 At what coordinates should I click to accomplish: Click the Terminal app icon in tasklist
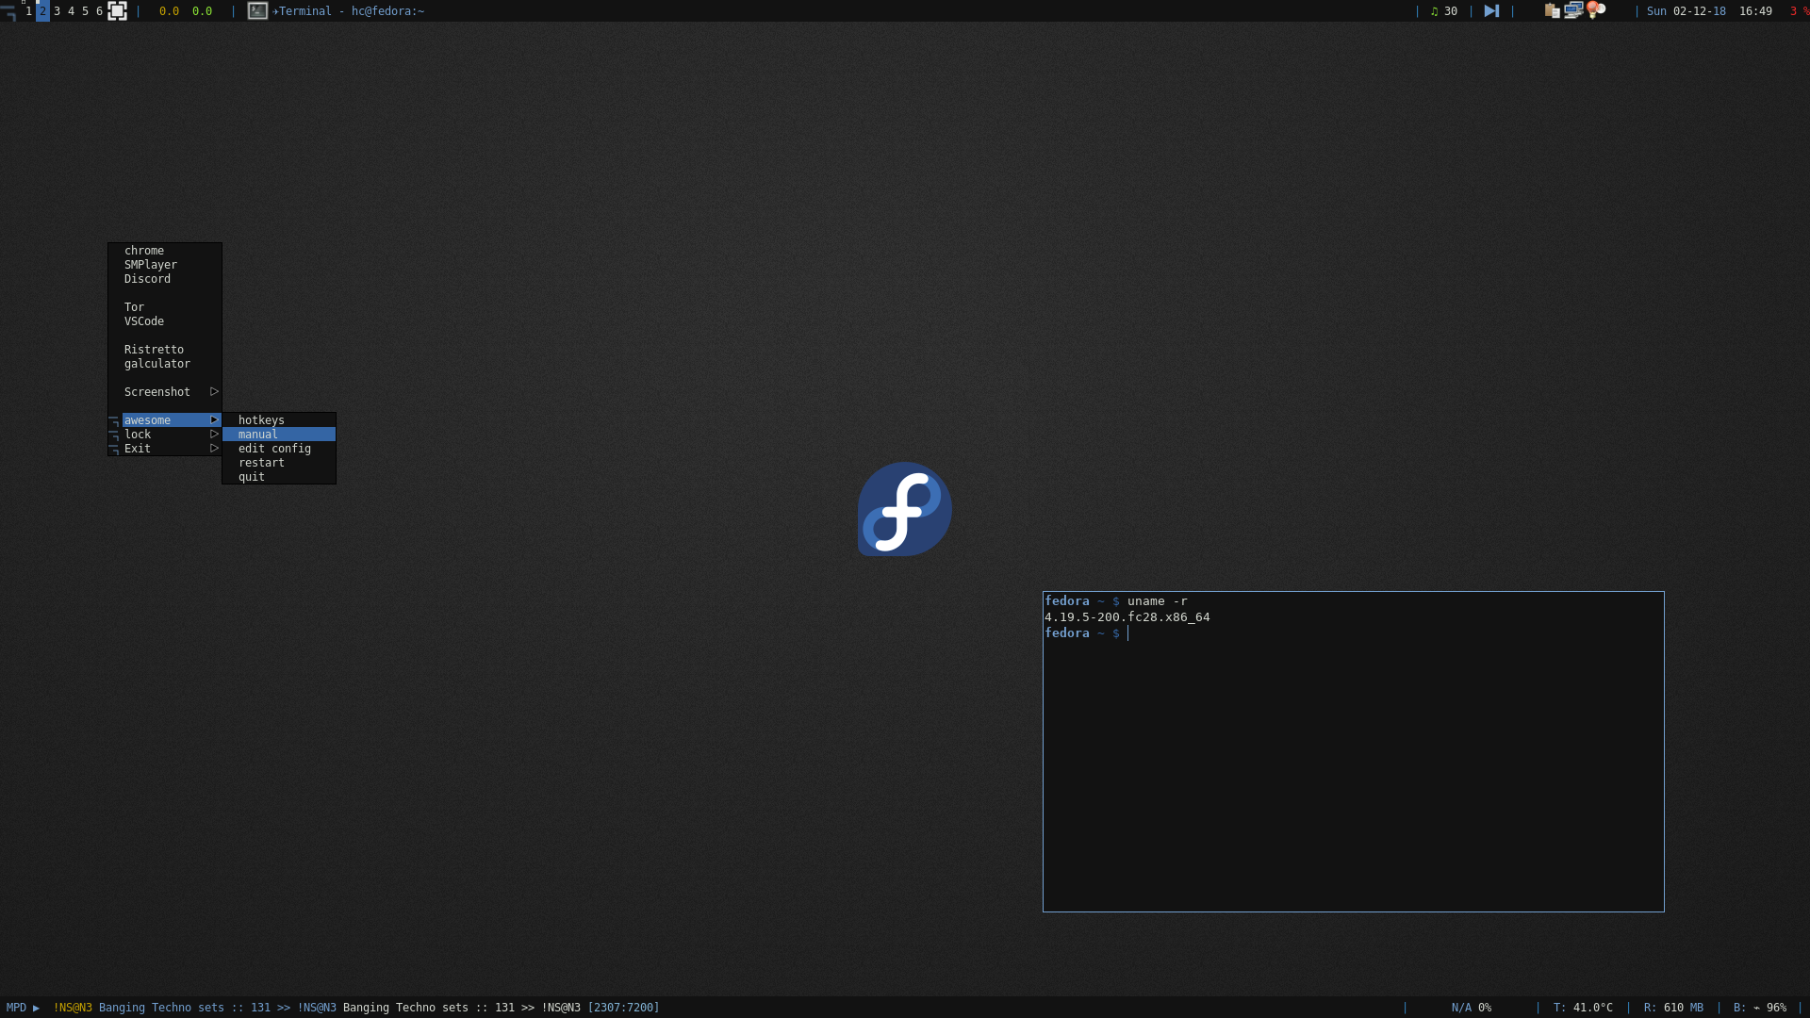(x=257, y=11)
